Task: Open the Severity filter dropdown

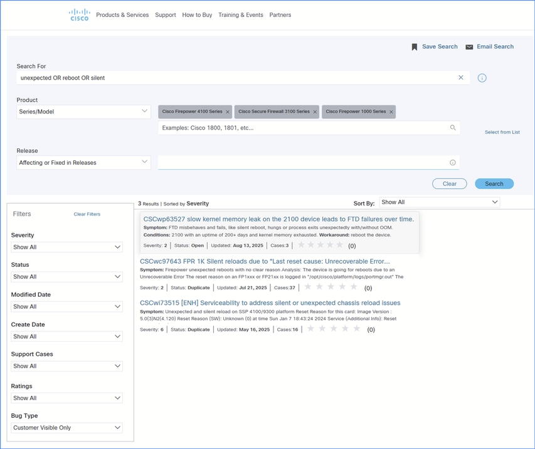Action: 66,247
